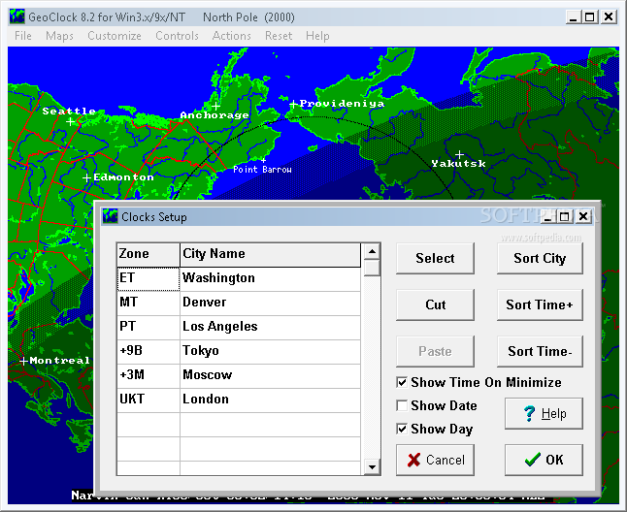Image resolution: width=627 pixels, height=512 pixels.
Task: Click the Point Barrow marker on the map
Action: (x=264, y=160)
